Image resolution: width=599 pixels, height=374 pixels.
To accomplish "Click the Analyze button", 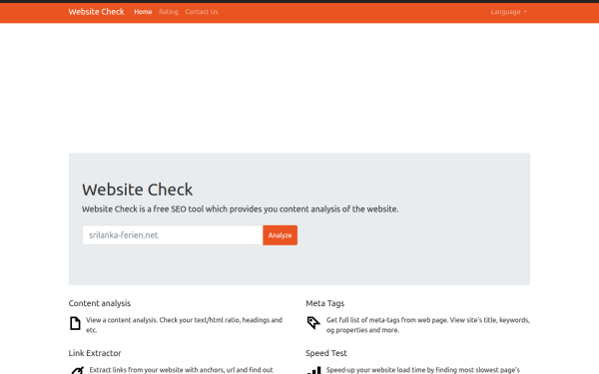I will pos(280,235).
